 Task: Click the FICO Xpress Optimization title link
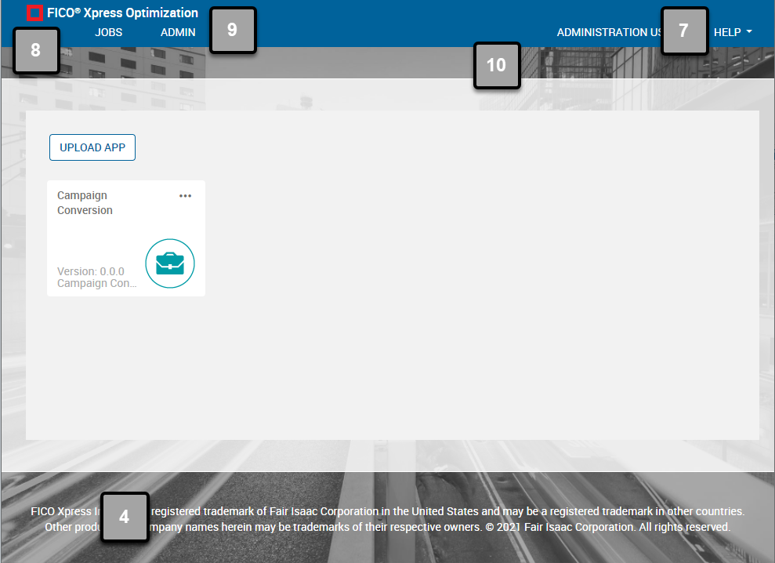pos(122,13)
